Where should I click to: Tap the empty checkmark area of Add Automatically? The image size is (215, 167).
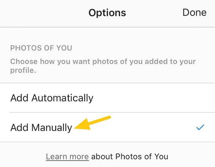tap(200, 98)
